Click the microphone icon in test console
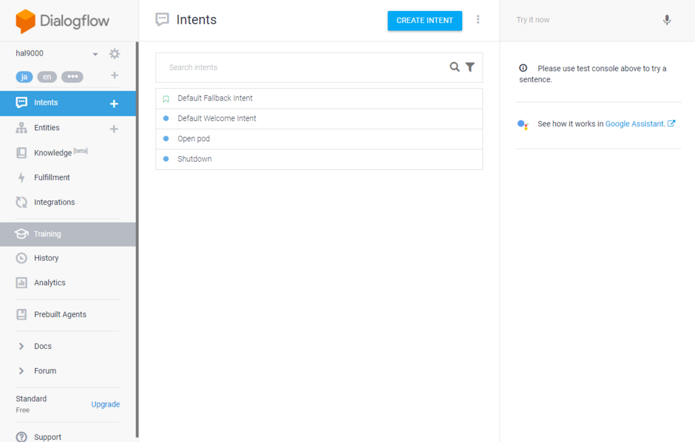695x442 pixels. 666,20
